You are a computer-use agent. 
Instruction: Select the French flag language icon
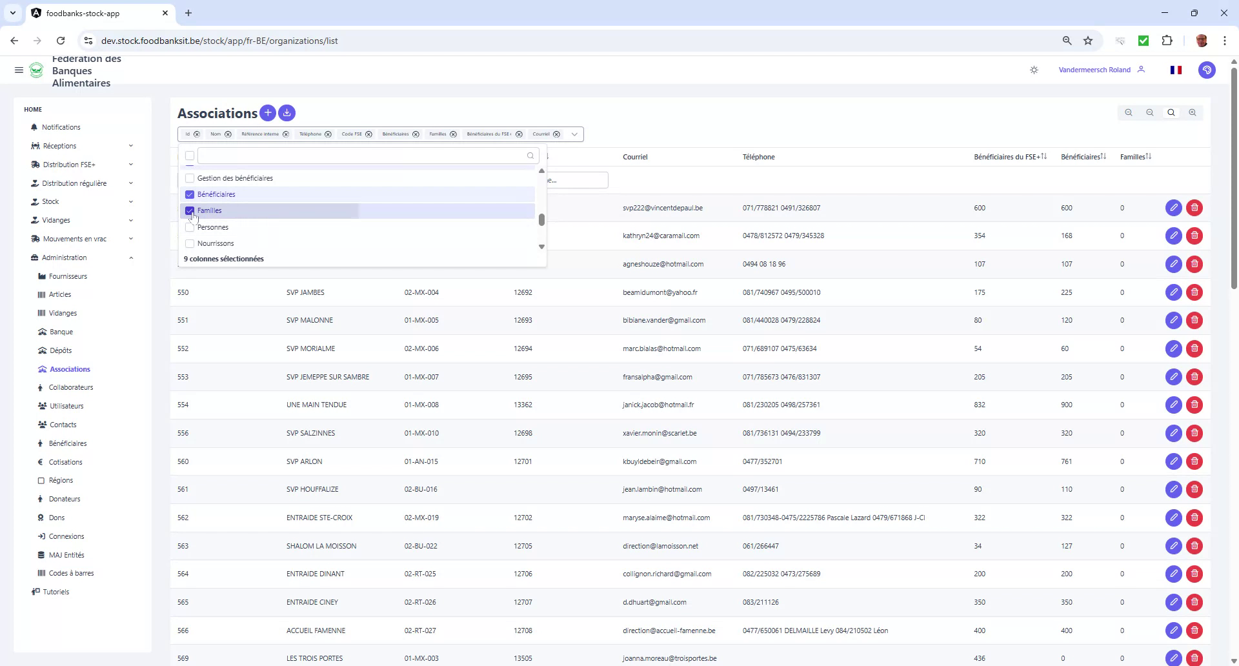[1176, 70]
